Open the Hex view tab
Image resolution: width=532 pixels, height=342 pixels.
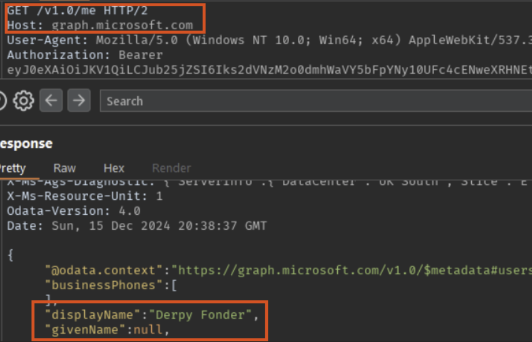click(114, 168)
